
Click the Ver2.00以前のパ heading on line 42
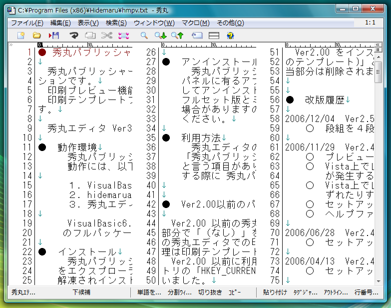pos(218,204)
